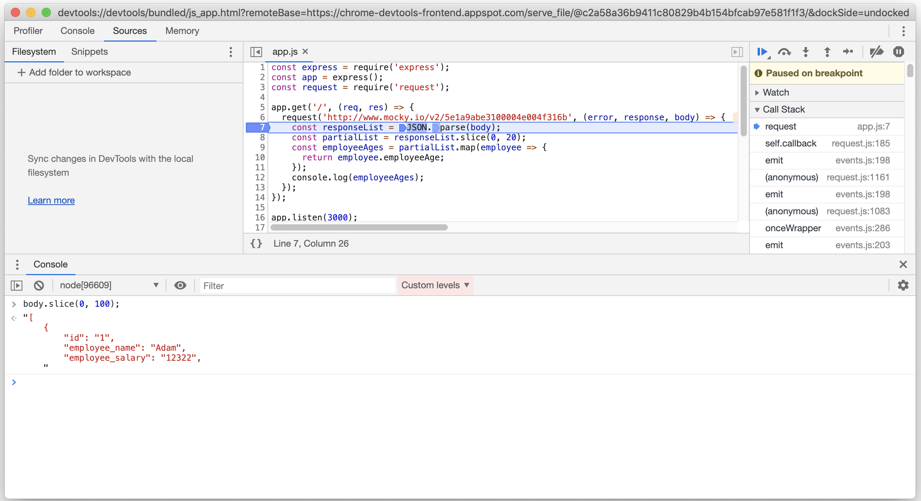
Task: Click the Learn more link
Action: tap(51, 200)
